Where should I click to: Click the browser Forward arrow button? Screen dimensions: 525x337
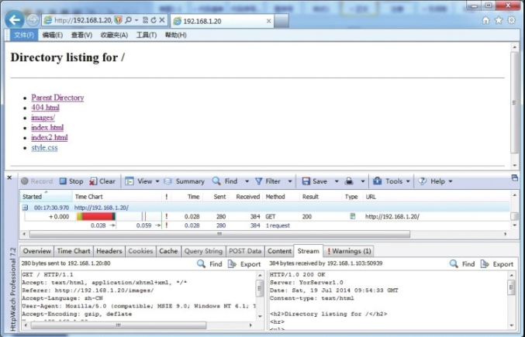33,20
